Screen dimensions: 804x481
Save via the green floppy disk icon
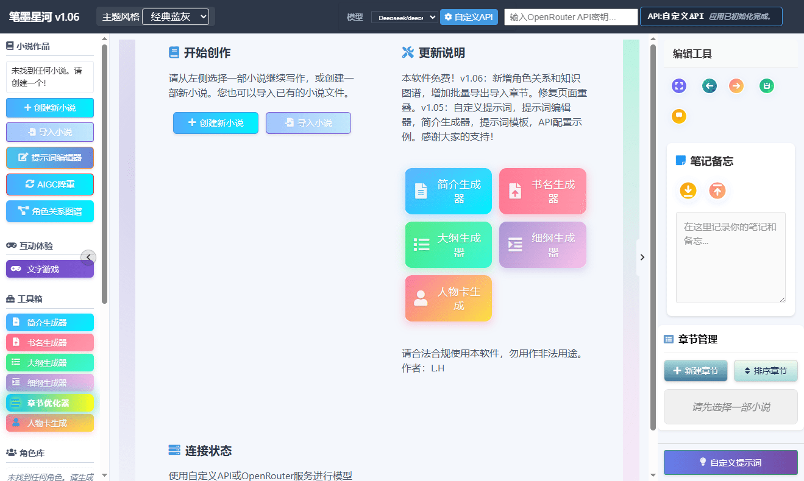click(x=766, y=86)
